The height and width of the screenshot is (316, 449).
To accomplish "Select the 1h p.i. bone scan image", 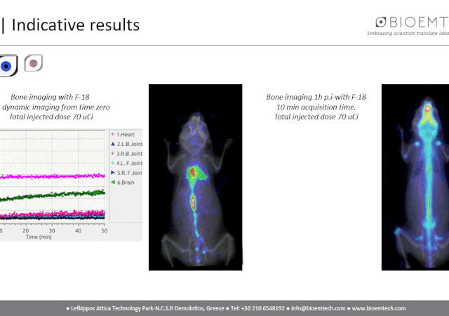I will tap(415, 177).
